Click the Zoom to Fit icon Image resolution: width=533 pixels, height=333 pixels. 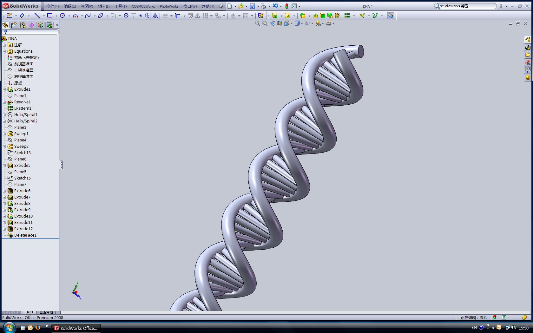[x=257, y=23]
